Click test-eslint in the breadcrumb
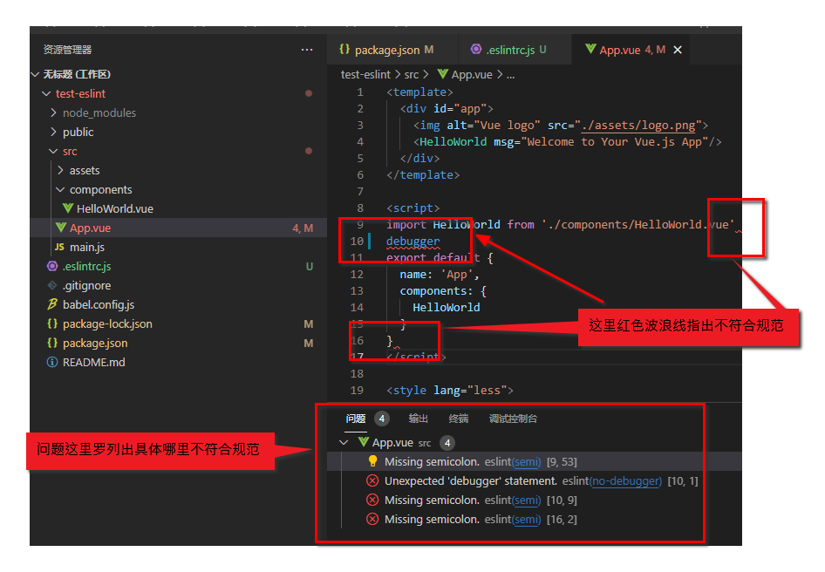Image resolution: width=825 pixels, height=572 pixels. point(365,74)
